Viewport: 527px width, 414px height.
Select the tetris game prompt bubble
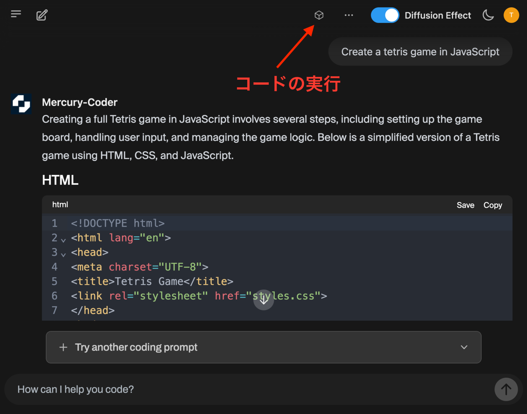pyautogui.click(x=420, y=51)
